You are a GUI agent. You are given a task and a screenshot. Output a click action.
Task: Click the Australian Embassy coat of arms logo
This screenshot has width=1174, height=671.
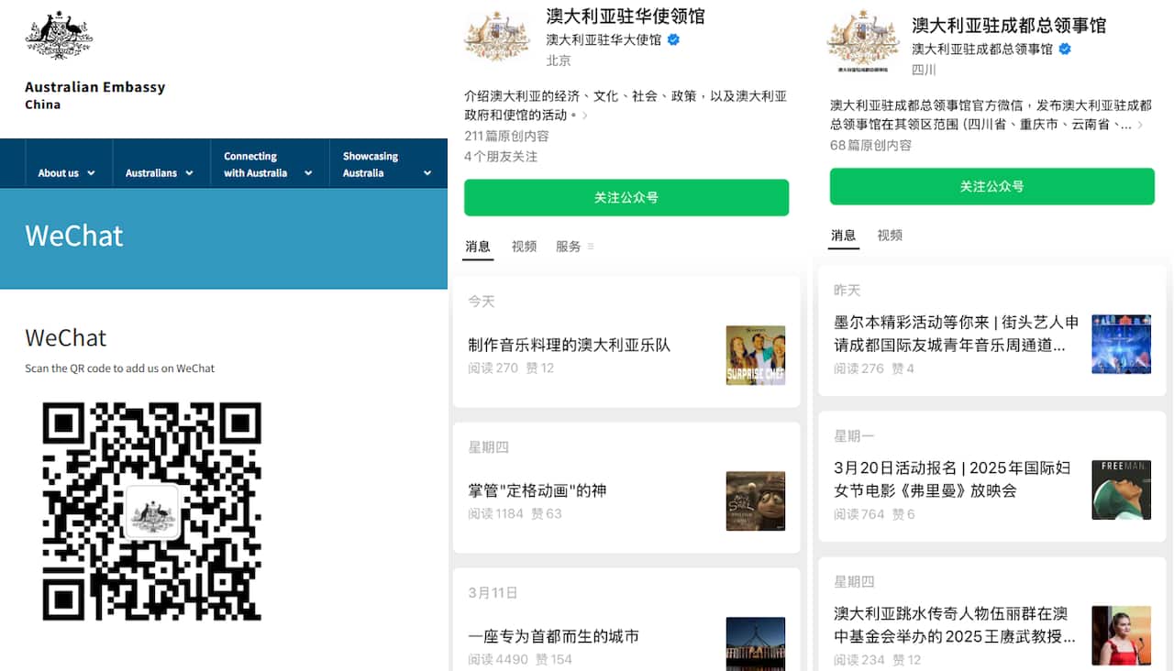pos(58,37)
